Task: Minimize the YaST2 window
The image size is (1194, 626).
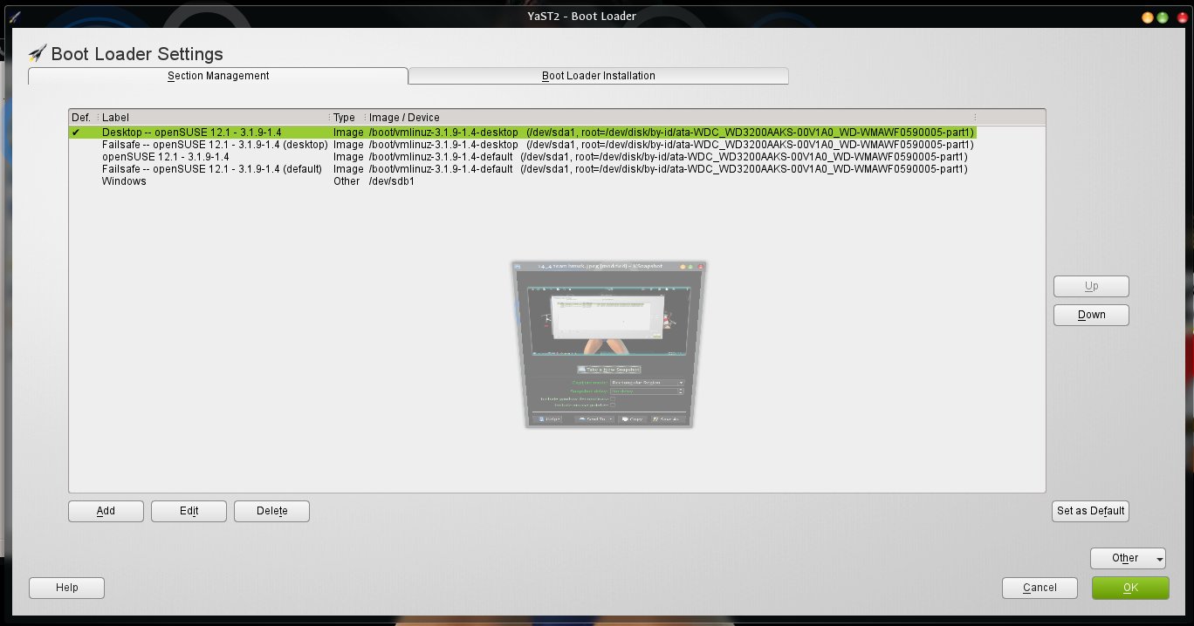Action: [x=1148, y=17]
